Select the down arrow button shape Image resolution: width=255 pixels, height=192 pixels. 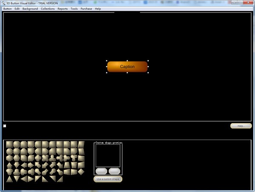(17, 165)
